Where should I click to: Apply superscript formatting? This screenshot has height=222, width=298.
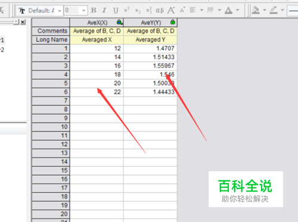point(127,10)
